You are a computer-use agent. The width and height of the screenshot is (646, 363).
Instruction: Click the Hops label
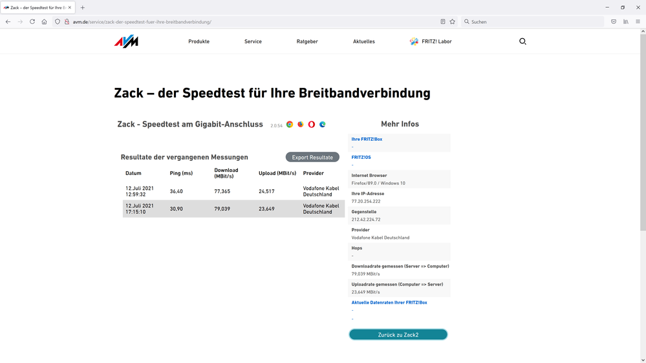tap(357, 248)
